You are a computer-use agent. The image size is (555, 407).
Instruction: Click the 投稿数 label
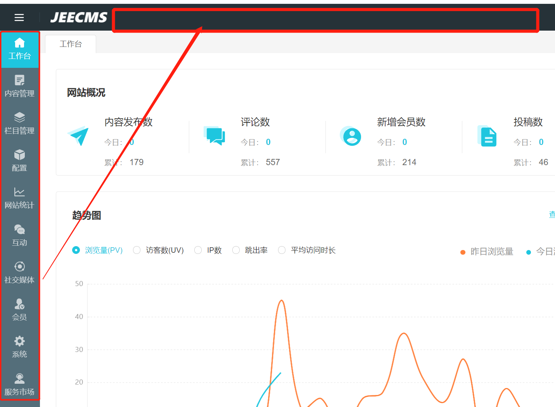click(528, 122)
